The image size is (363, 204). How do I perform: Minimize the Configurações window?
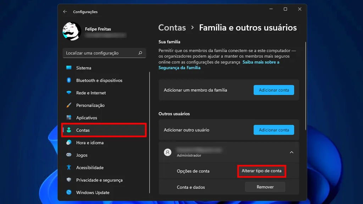271,9
